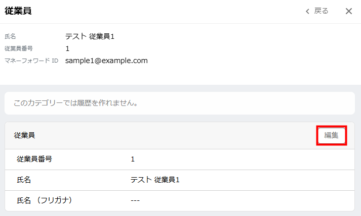
Task: Select the 氏名（フリガナ）row label
Action: 45,200
